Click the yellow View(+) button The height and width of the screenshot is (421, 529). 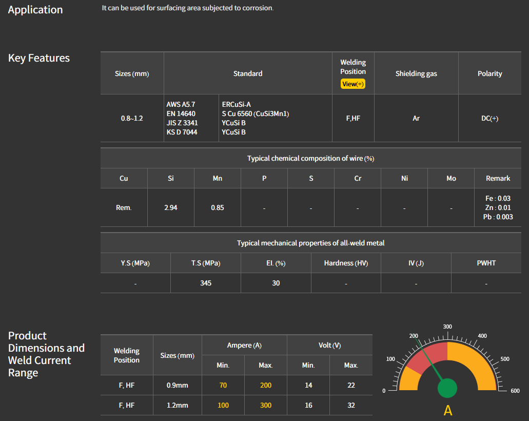tap(352, 84)
